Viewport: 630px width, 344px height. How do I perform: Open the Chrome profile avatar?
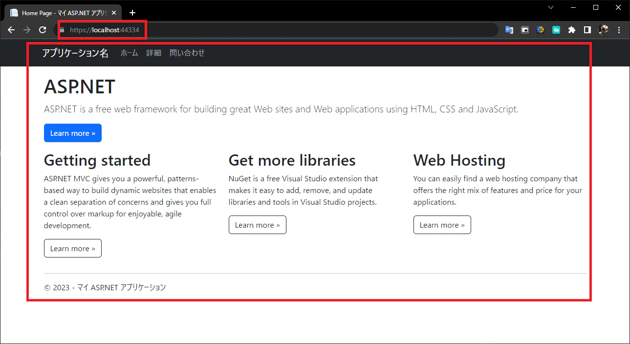point(603,30)
